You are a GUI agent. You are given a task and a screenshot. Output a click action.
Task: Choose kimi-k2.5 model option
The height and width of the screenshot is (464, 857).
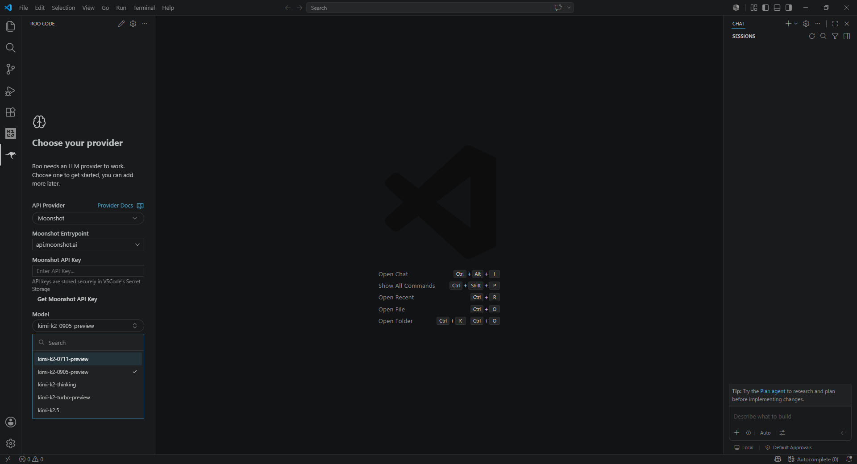tap(88, 410)
